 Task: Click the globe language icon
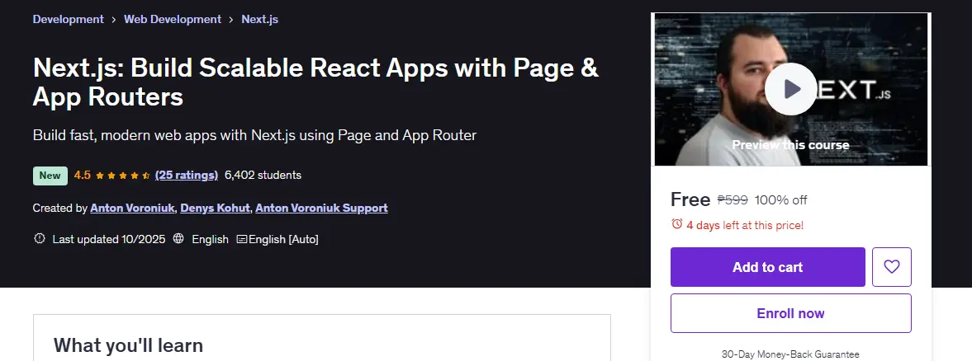point(178,239)
